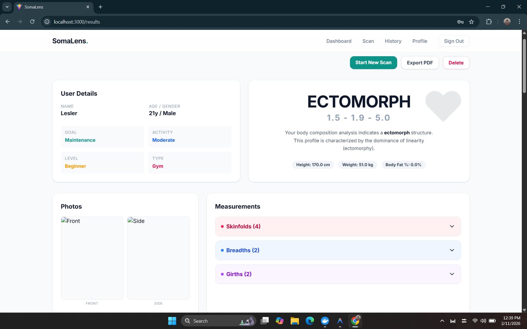Click the taskbar Search box
This screenshot has width=527, height=329.
click(218, 321)
